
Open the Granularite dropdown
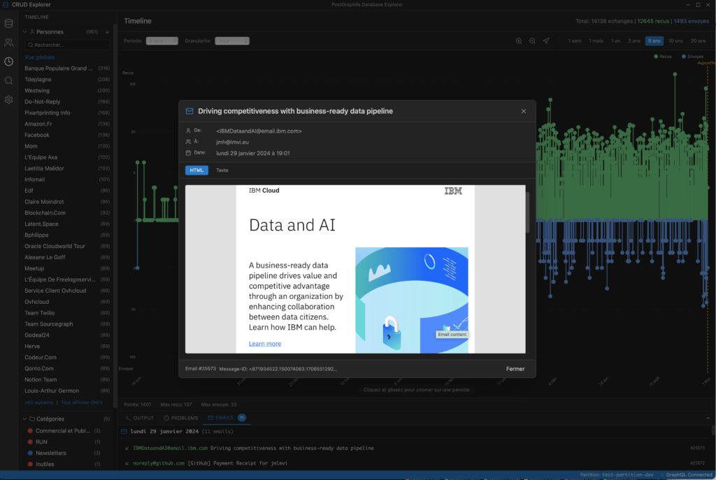[231, 41]
